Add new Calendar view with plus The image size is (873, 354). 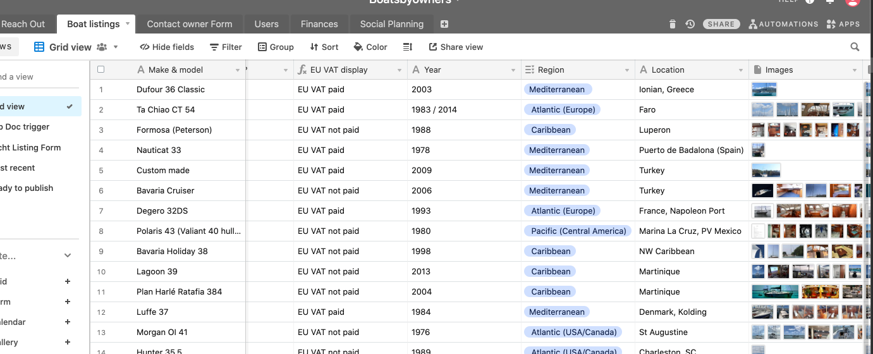(x=68, y=322)
